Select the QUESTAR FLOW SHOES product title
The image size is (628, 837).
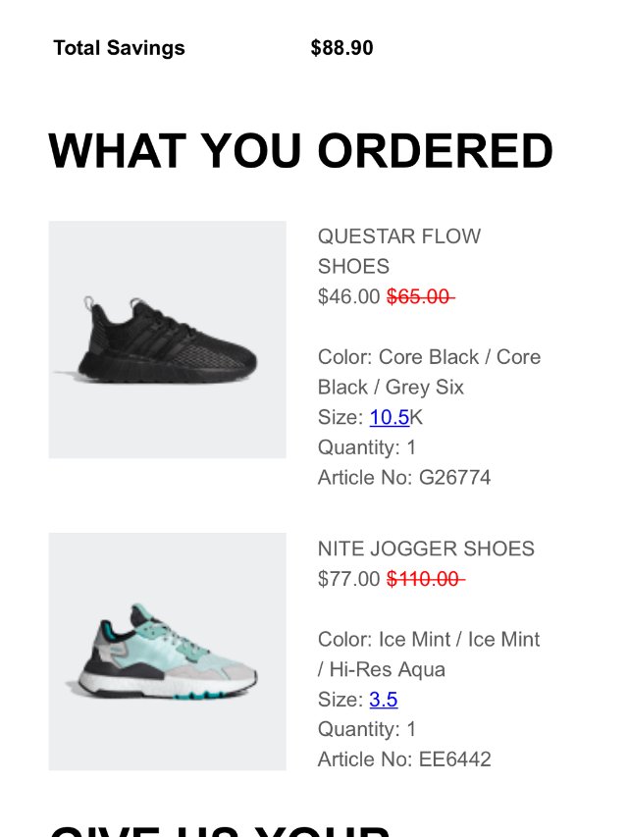(399, 251)
